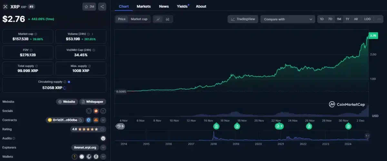Click news marker near 26 Nov

tap(309, 126)
